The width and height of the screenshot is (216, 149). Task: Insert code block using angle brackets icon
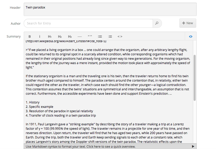120,37
